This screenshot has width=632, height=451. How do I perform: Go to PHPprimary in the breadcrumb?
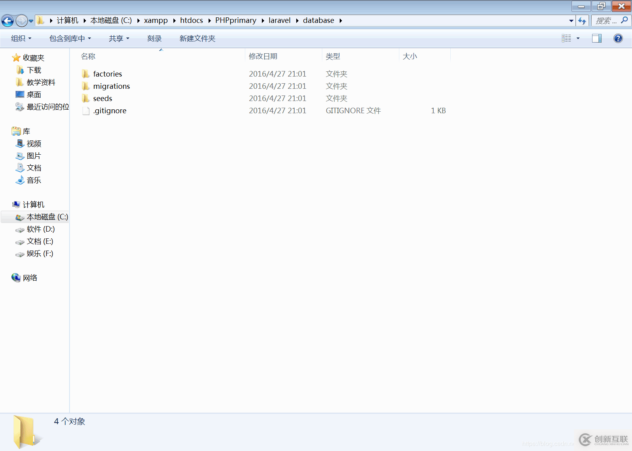point(236,21)
